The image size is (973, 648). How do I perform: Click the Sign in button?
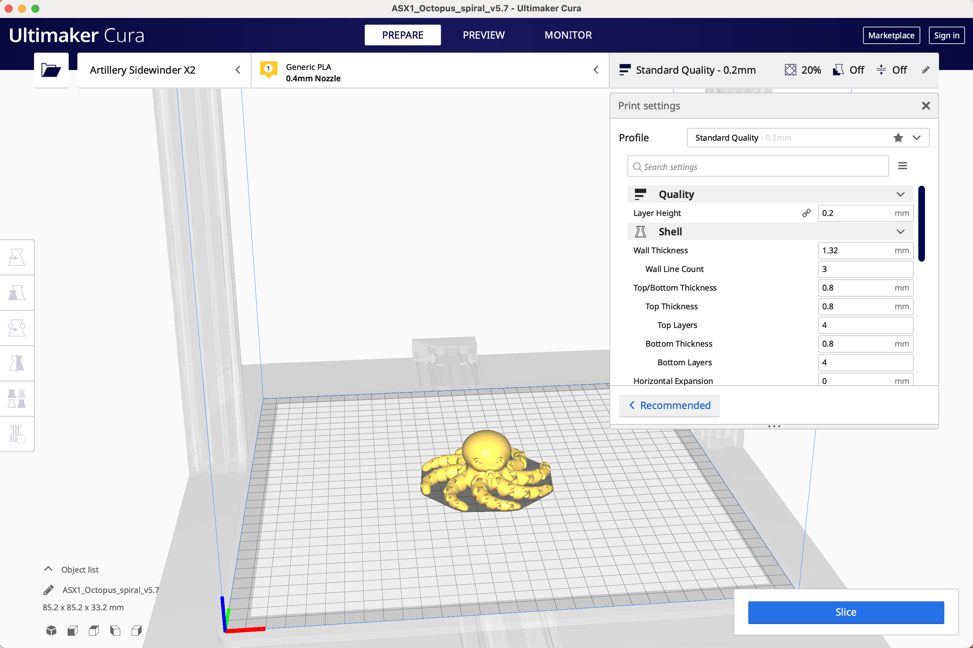click(947, 36)
